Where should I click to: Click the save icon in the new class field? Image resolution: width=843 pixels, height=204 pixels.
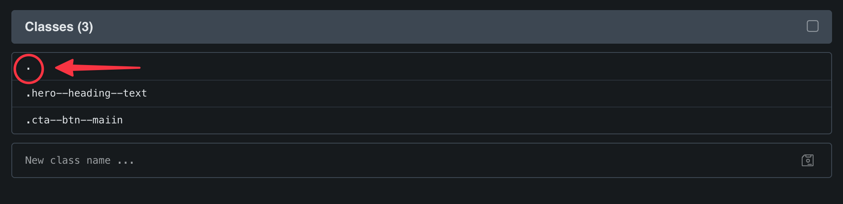tap(807, 160)
